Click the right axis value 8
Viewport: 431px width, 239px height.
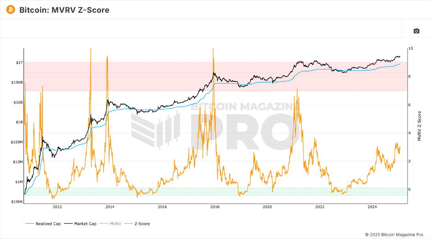click(x=409, y=77)
